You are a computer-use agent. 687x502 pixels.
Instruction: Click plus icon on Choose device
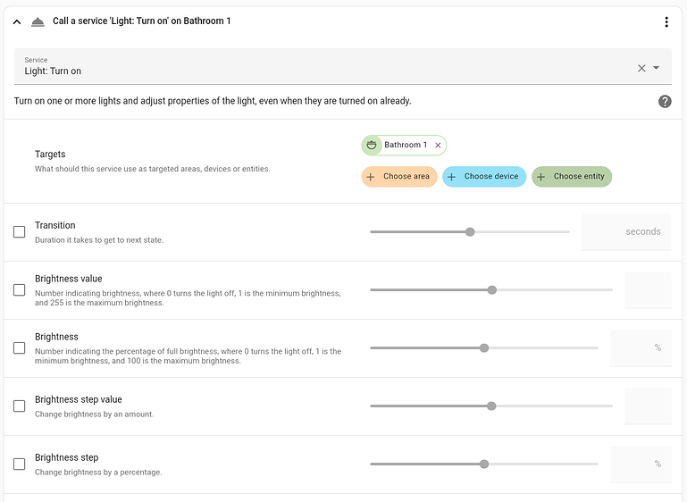click(452, 177)
